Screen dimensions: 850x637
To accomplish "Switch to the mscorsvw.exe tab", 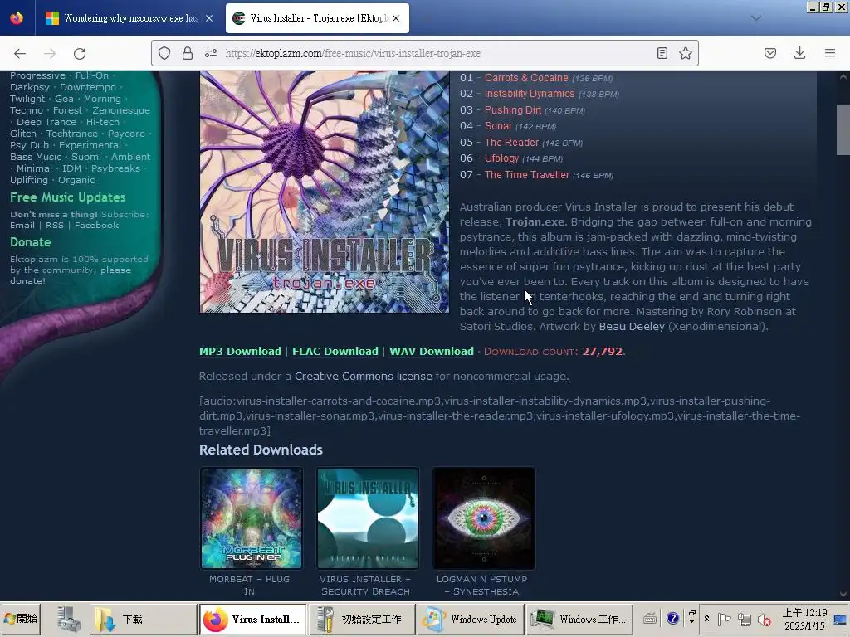I will click(x=128, y=18).
